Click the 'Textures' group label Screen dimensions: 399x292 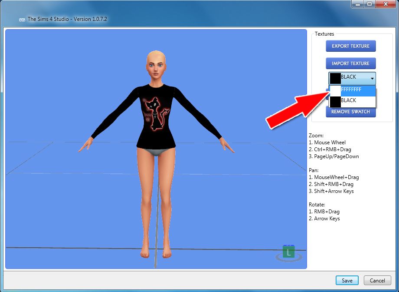tap(324, 33)
